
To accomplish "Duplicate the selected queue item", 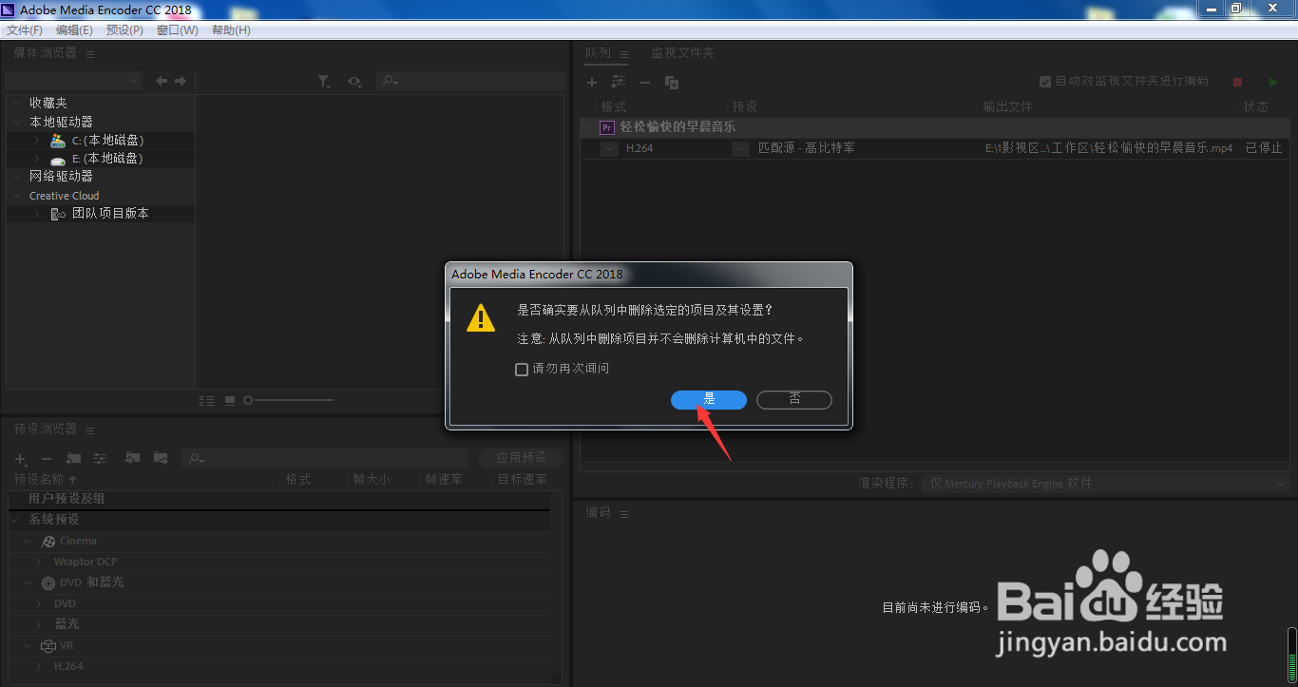I will click(x=672, y=83).
